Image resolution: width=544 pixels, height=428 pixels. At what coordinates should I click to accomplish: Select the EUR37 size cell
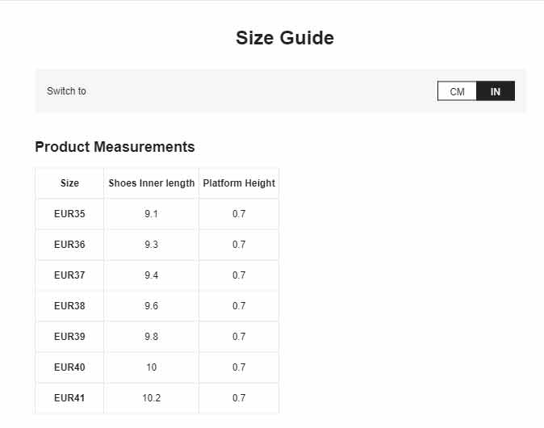click(69, 275)
